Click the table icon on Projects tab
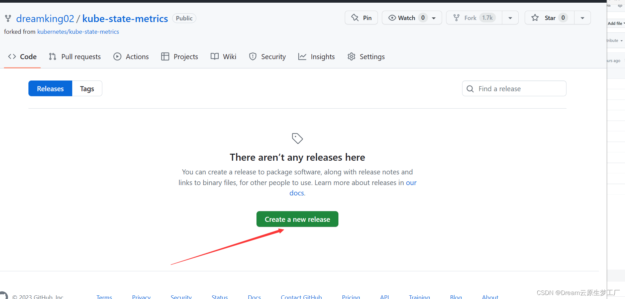The height and width of the screenshot is (299, 625). click(165, 56)
